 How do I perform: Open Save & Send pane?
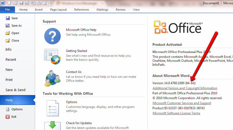coord(15,90)
